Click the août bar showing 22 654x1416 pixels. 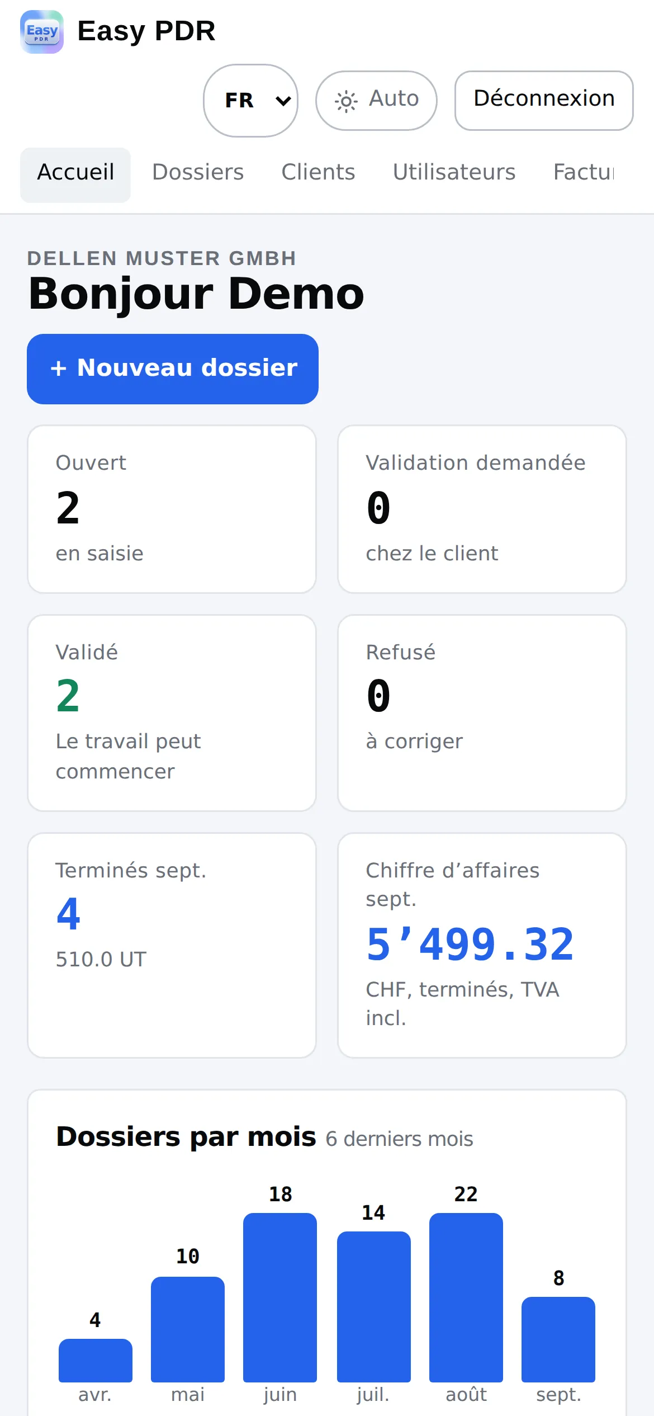466,1297
